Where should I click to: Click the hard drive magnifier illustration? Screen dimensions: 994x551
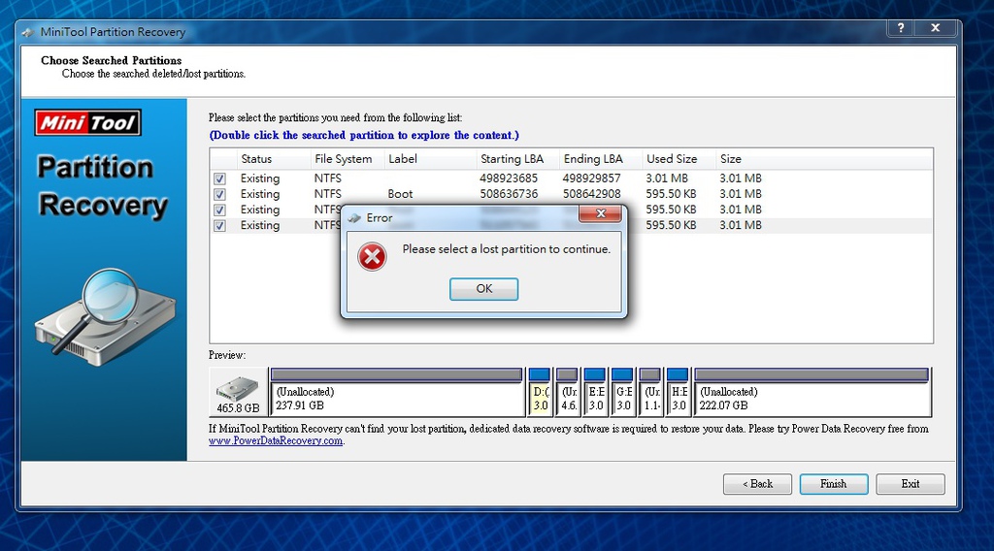(105, 316)
